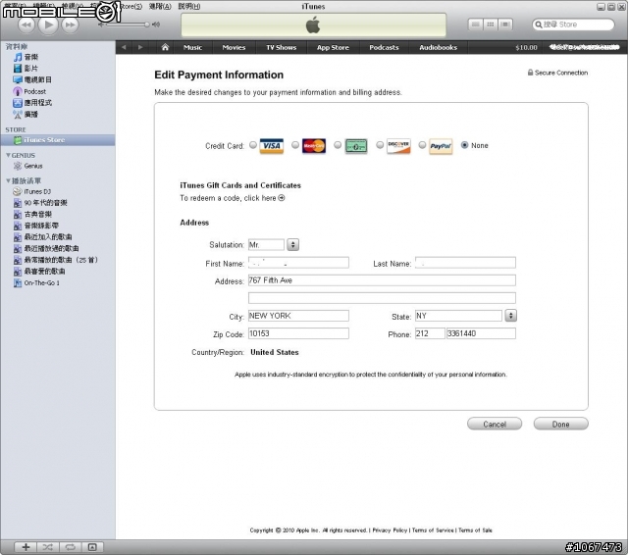Click the empty second address line
Screen dimensions: 629x555
tap(382, 298)
